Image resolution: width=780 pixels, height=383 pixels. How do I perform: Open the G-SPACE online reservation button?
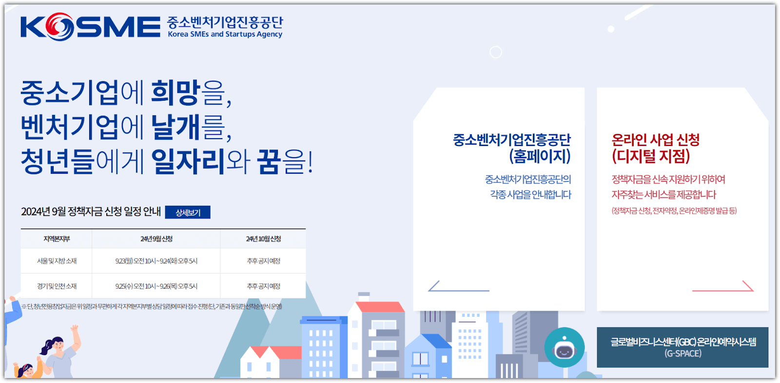(x=682, y=347)
